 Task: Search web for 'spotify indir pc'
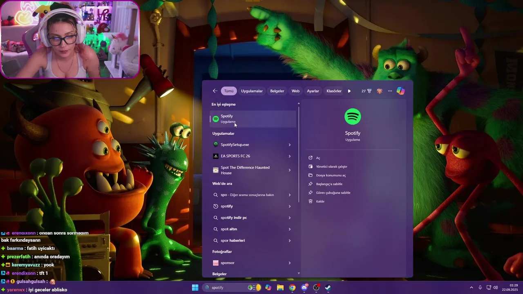point(234,218)
